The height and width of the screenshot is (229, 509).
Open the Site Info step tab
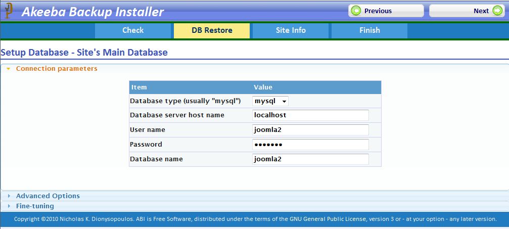[x=291, y=30]
